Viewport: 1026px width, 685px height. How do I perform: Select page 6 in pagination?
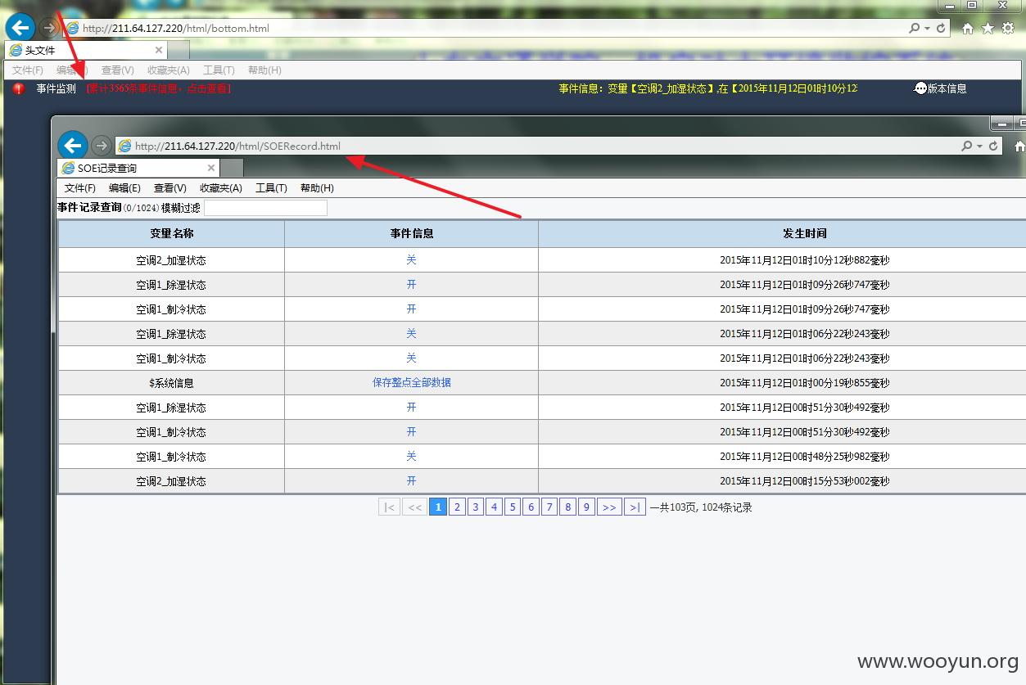pyautogui.click(x=531, y=507)
